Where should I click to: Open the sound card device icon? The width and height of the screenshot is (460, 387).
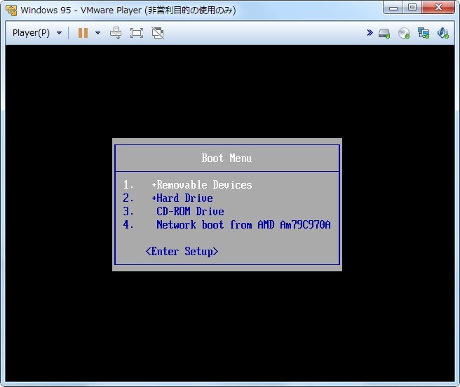click(x=443, y=33)
